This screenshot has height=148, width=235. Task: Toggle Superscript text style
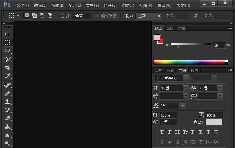(193, 132)
